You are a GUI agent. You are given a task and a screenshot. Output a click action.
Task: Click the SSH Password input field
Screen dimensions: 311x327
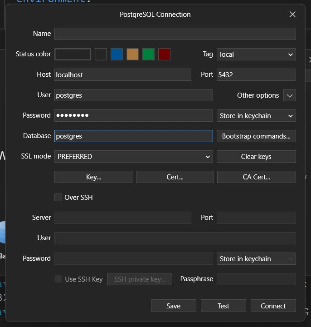tap(134, 258)
